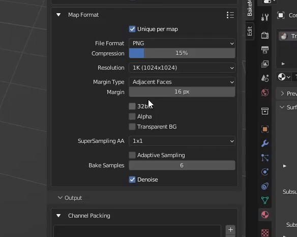This screenshot has height=237, width=297.
Task: Click the Bake Samples value field
Action: (182, 165)
